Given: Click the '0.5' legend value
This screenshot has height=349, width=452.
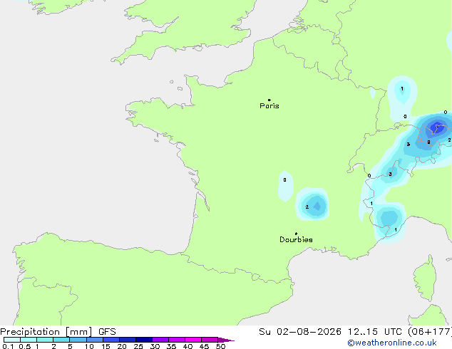Looking at the screenshot, I should [x=25, y=346].
